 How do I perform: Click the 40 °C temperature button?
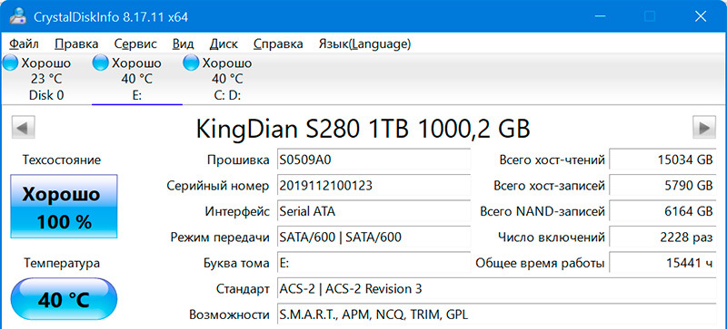pyautogui.click(x=64, y=299)
